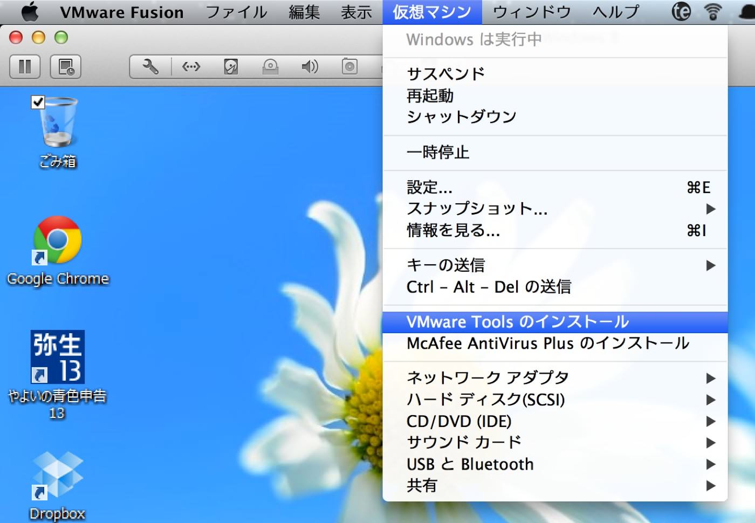The width and height of the screenshot is (755, 523).
Task: Choose シャットダウン from the menu
Action: tap(555, 117)
